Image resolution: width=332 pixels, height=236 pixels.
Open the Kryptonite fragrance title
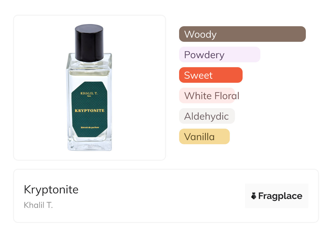(51, 190)
